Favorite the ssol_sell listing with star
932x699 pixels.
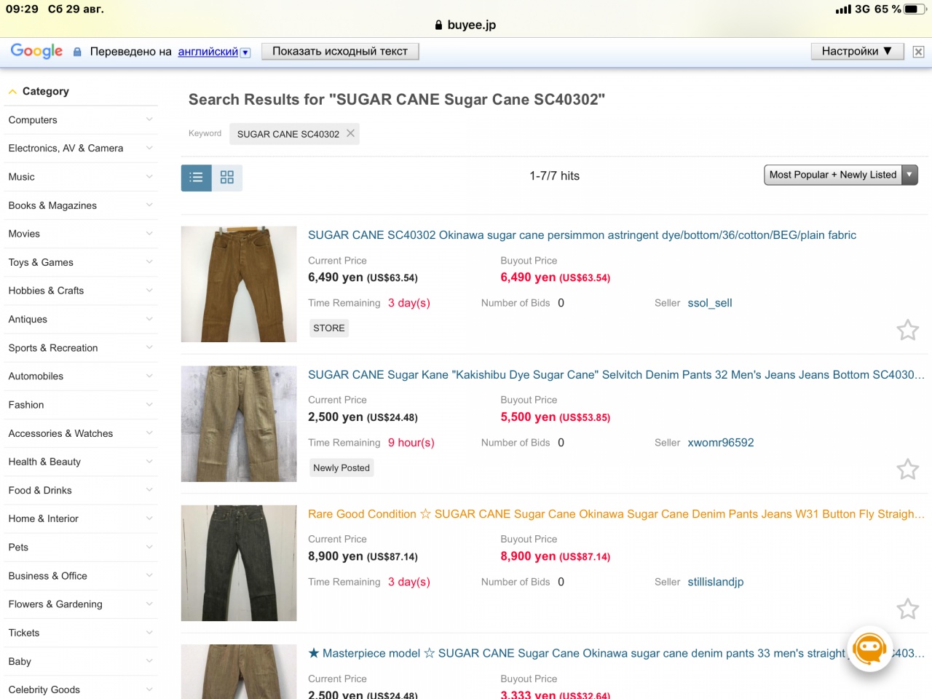(x=907, y=330)
